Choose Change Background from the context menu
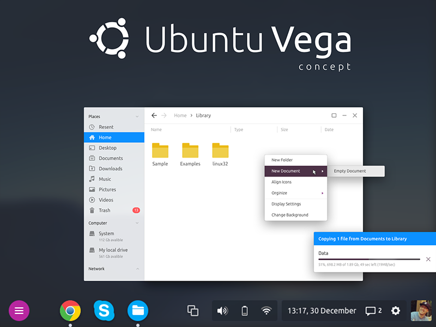 click(289, 215)
